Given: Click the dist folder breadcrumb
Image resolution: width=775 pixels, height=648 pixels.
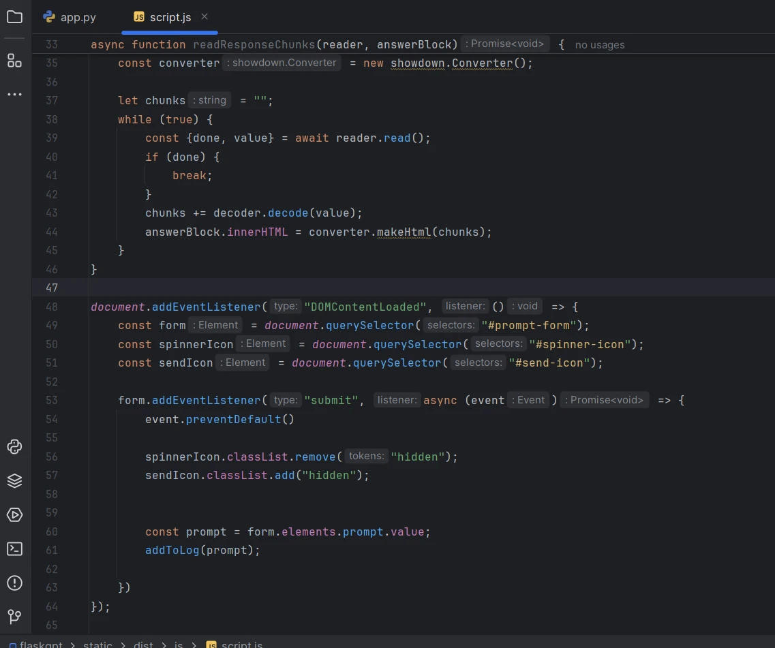Looking at the screenshot, I should tap(143, 644).
